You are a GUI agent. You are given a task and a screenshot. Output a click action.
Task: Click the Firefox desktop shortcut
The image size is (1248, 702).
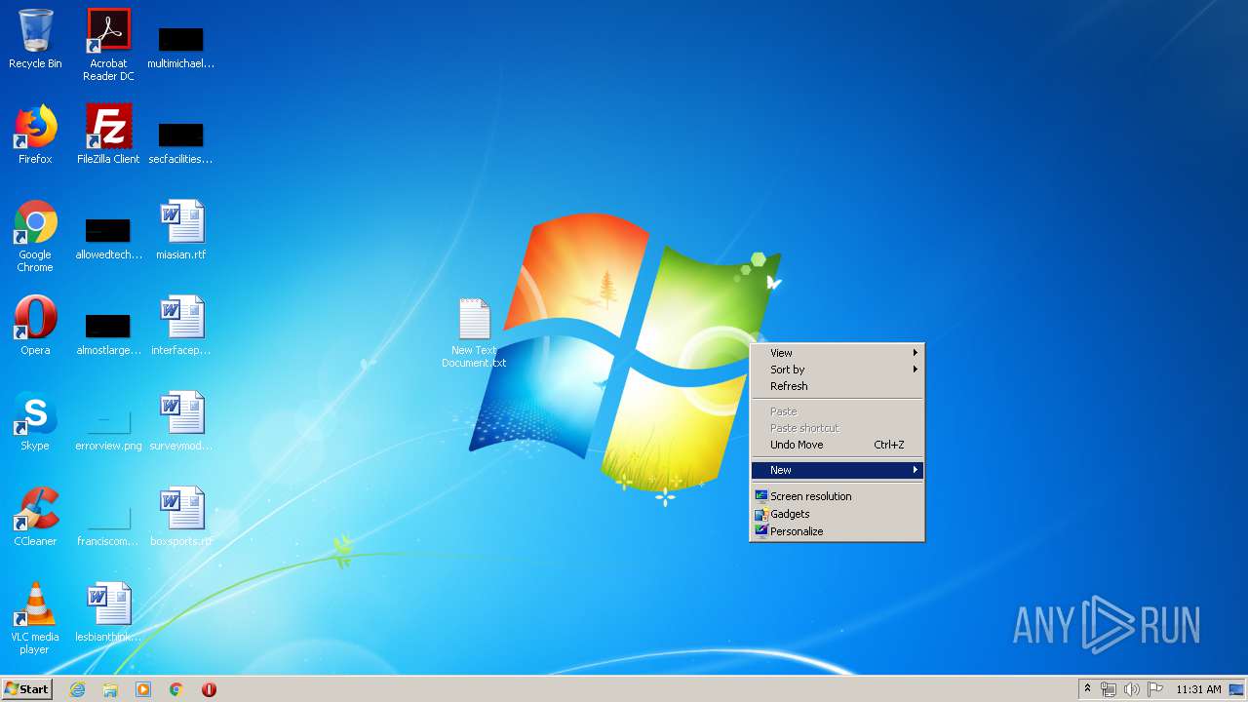pos(35,135)
